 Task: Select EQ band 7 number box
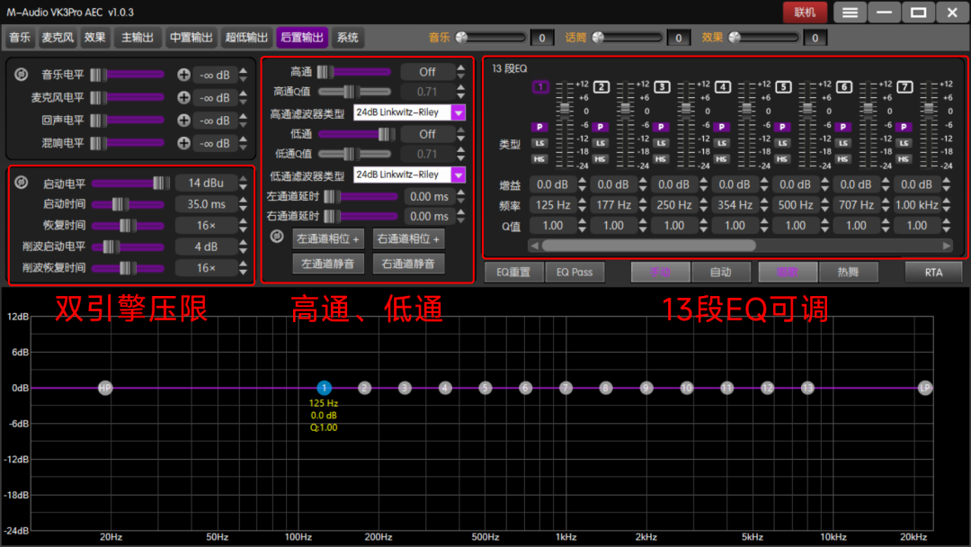904,87
